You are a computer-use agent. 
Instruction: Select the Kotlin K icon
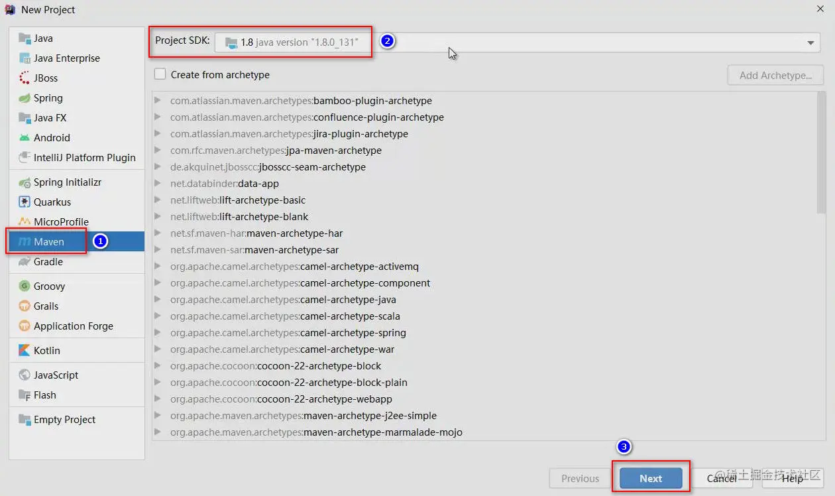coord(25,351)
